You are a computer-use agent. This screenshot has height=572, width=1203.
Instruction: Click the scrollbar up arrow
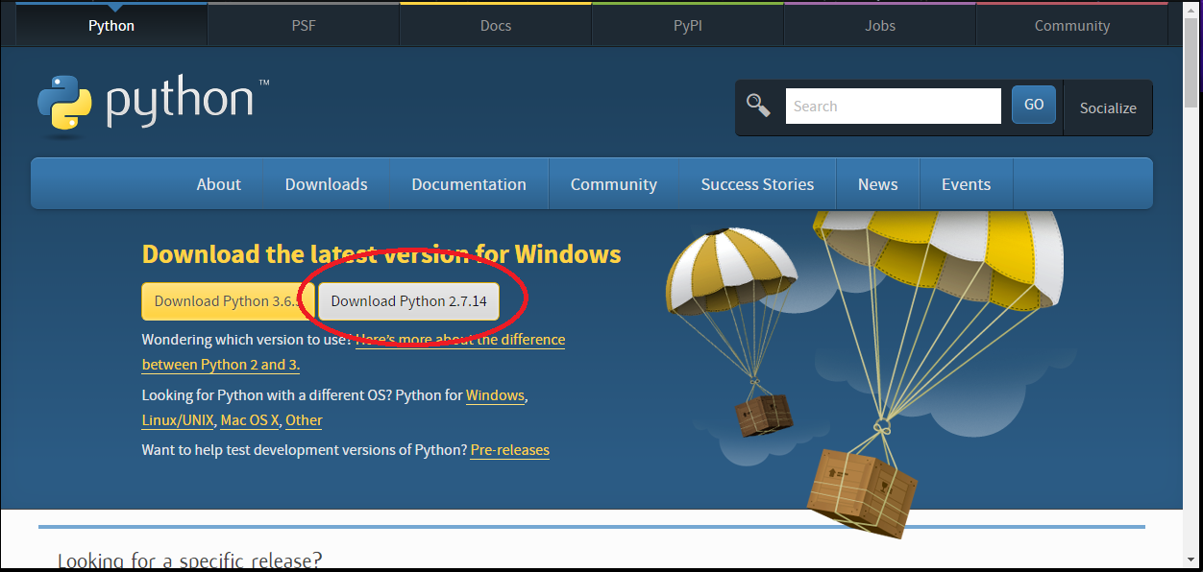tap(1191, 10)
